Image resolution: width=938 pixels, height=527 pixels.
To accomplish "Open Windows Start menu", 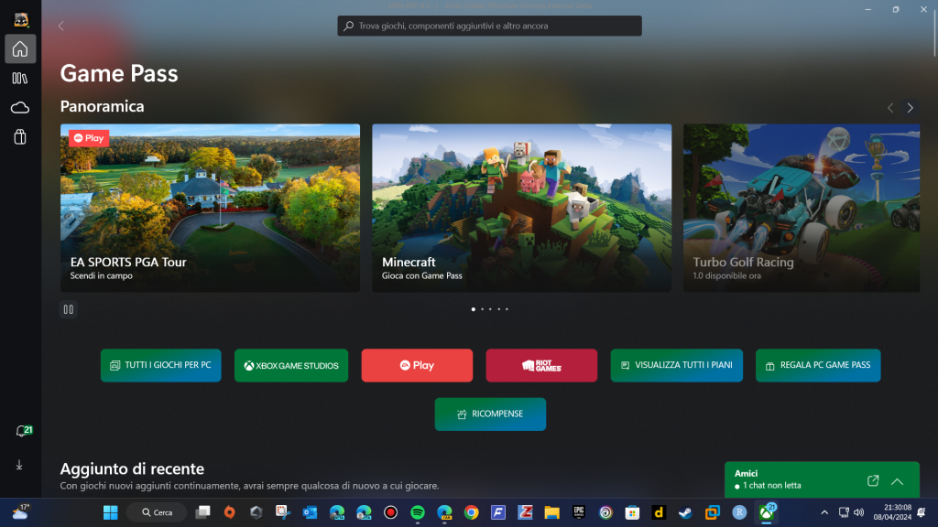I will [111, 512].
